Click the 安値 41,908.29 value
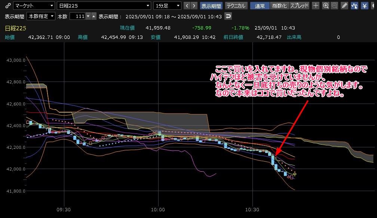 186,37
